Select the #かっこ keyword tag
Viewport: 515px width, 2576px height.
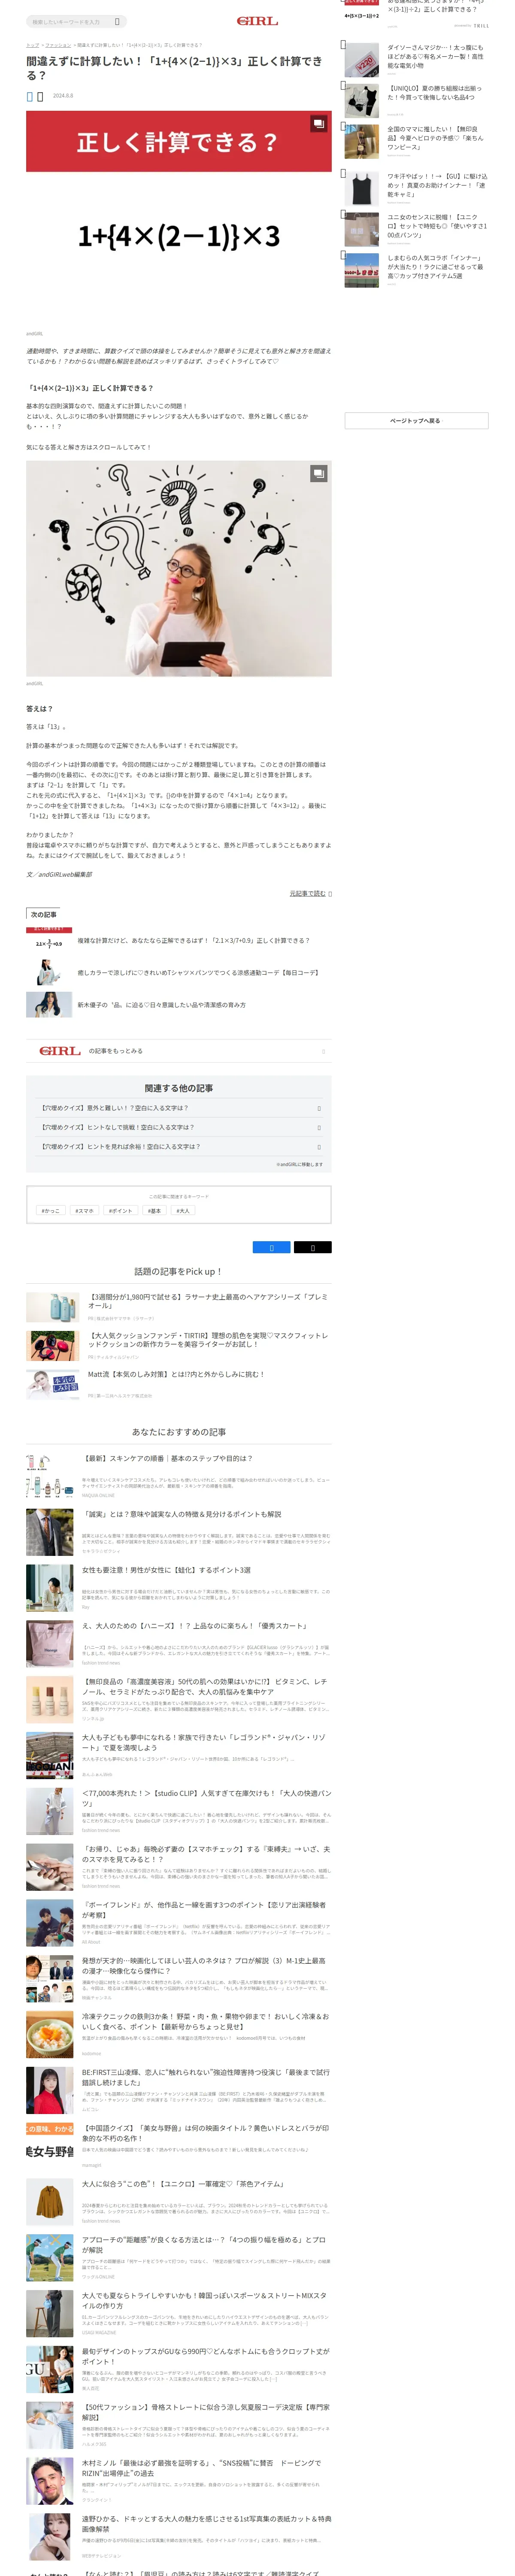pos(50,1210)
